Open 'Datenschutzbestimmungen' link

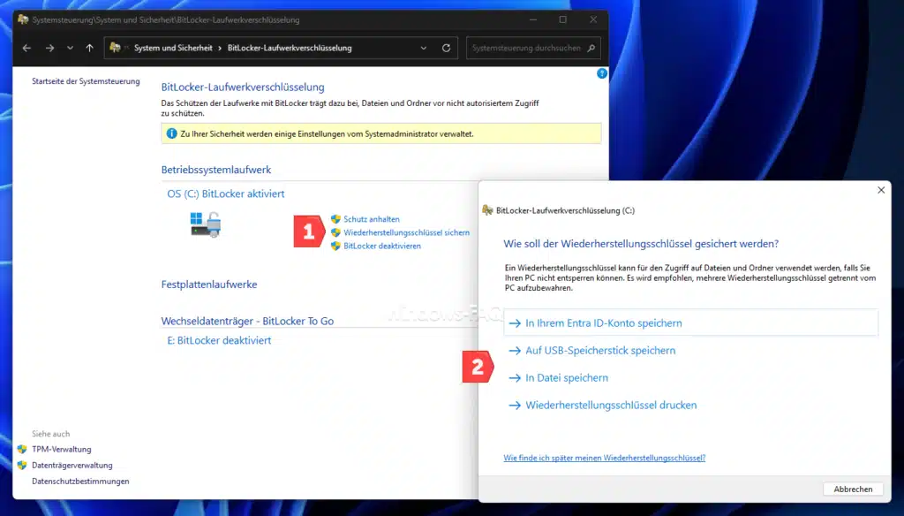(80, 482)
